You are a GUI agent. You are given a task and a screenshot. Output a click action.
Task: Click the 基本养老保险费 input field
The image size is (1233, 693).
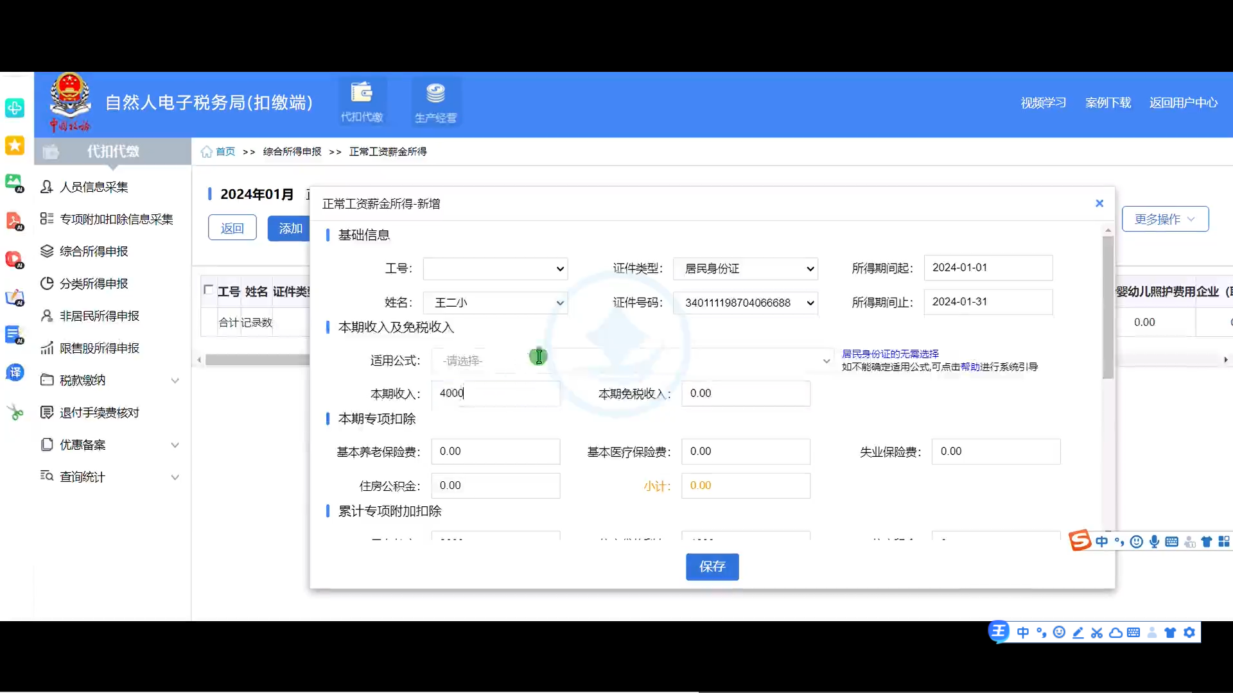495,452
